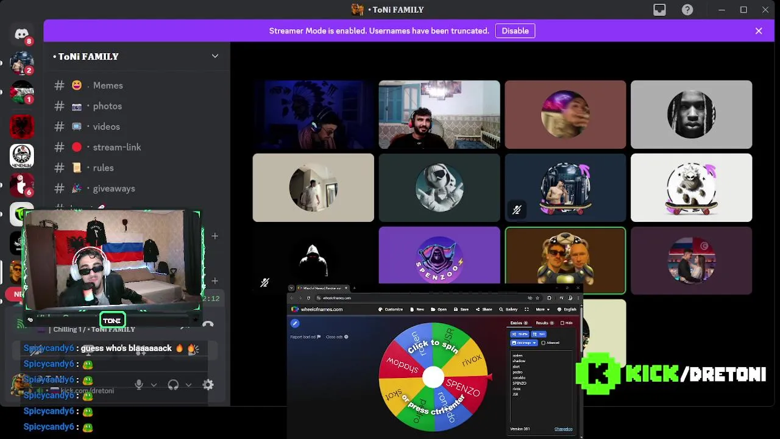Image resolution: width=780 pixels, height=439 pixels.
Task: Click the Chrome three-dot menu in shared window
Action: click(x=578, y=298)
